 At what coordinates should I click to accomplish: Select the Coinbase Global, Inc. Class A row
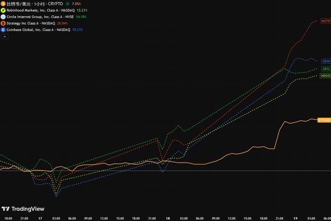pyautogui.click(x=42, y=30)
